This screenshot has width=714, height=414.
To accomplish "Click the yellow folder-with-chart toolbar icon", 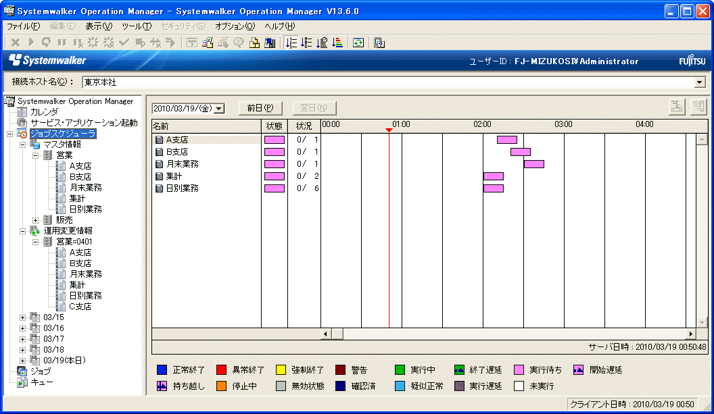I will coord(208,43).
